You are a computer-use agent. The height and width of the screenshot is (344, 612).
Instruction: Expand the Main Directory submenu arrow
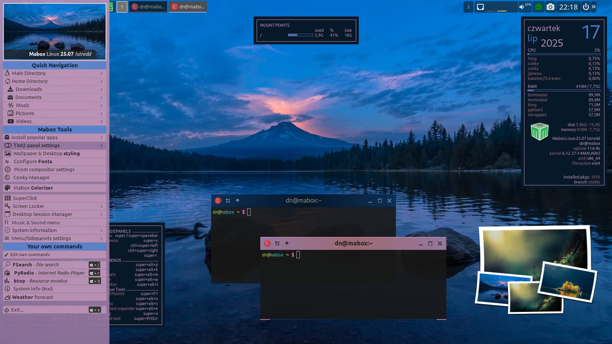pyautogui.click(x=101, y=73)
